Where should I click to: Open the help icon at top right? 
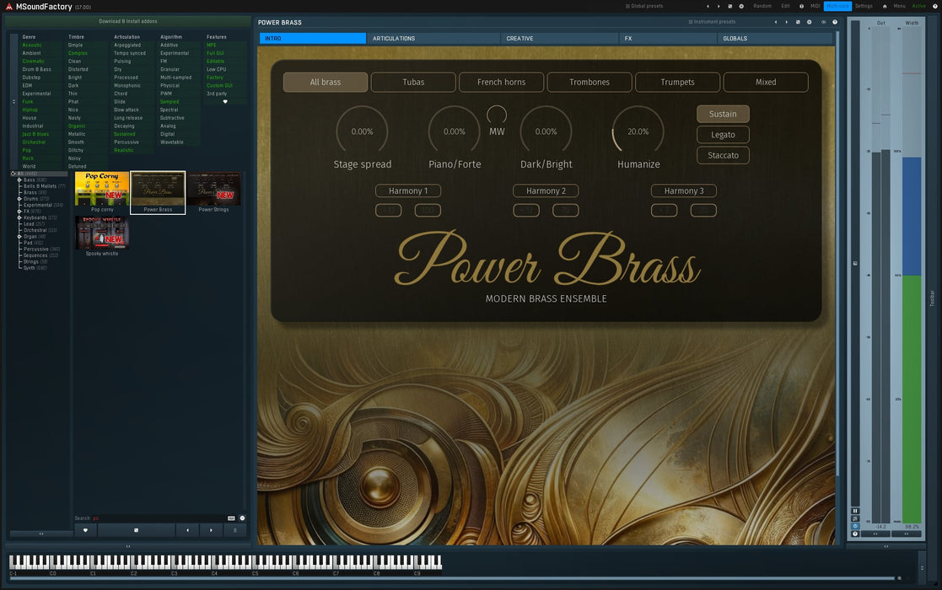pos(935,6)
